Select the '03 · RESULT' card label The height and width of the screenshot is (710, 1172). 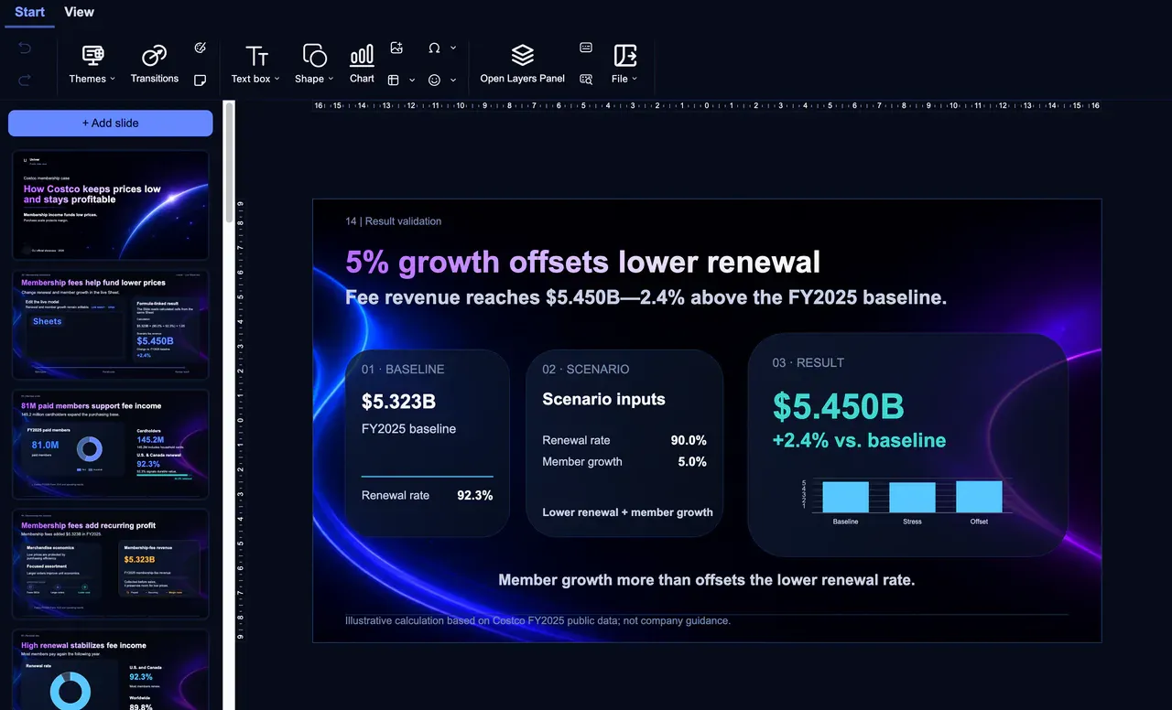(808, 363)
